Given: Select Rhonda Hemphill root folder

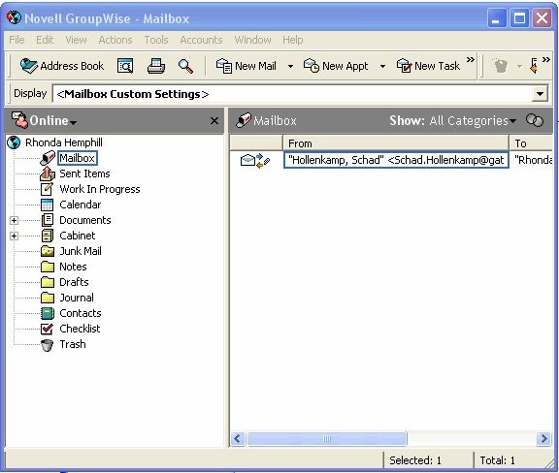Looking at the screenshot, I should coord(63,142).
